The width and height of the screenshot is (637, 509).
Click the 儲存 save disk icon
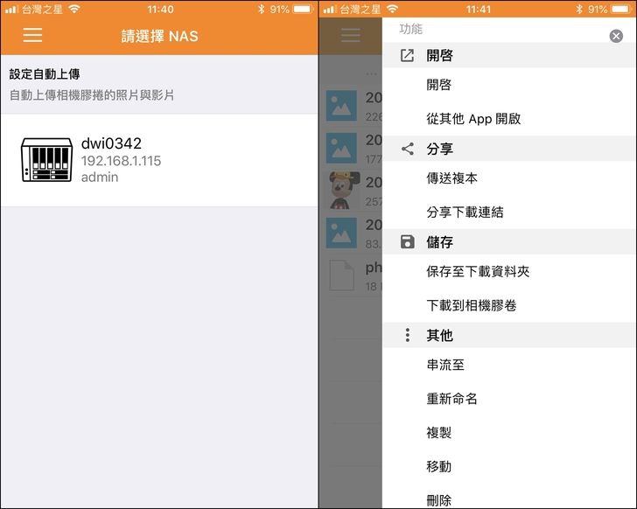[x=407, y=242]
